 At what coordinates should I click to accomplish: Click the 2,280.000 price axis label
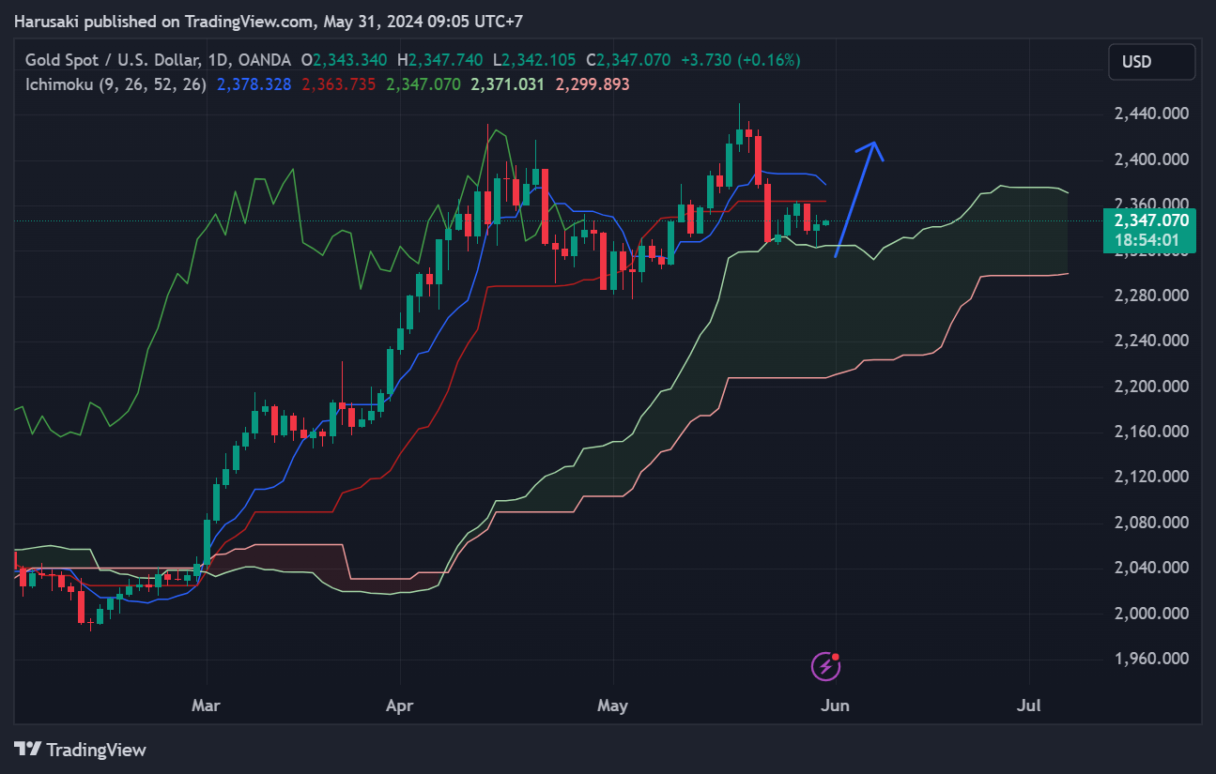point(1151,296)
